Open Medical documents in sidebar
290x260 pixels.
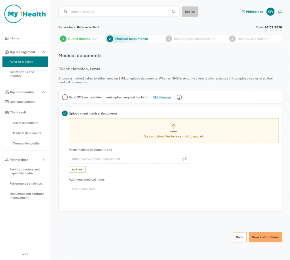27,133
